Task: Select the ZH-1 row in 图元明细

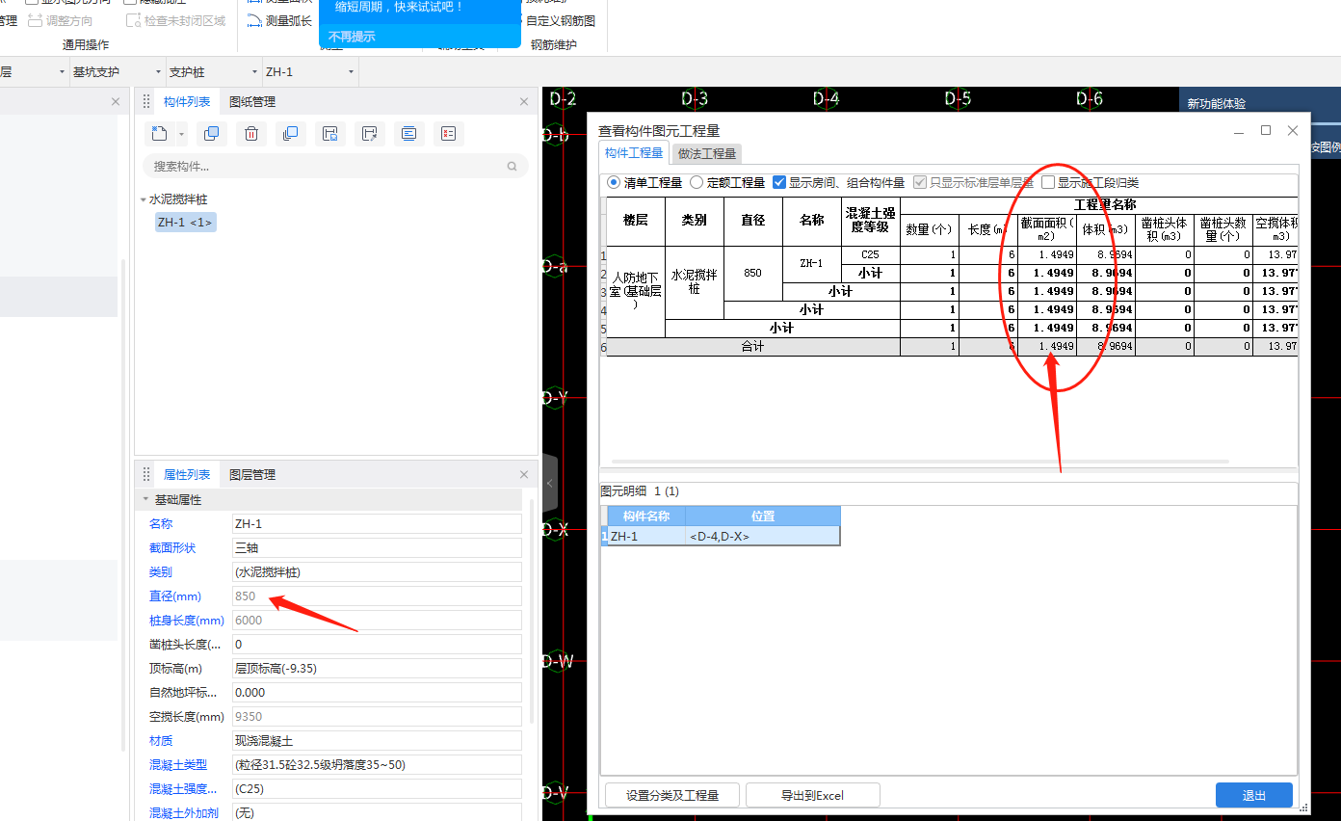Action: click(x=720, y=536)
